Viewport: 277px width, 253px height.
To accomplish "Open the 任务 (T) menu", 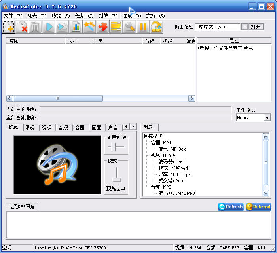I will [x=84, y=16].
